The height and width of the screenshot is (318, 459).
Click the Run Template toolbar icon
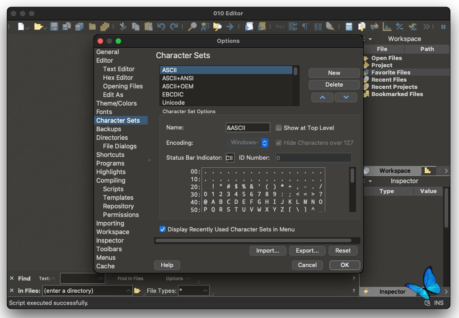pos(262,27)
